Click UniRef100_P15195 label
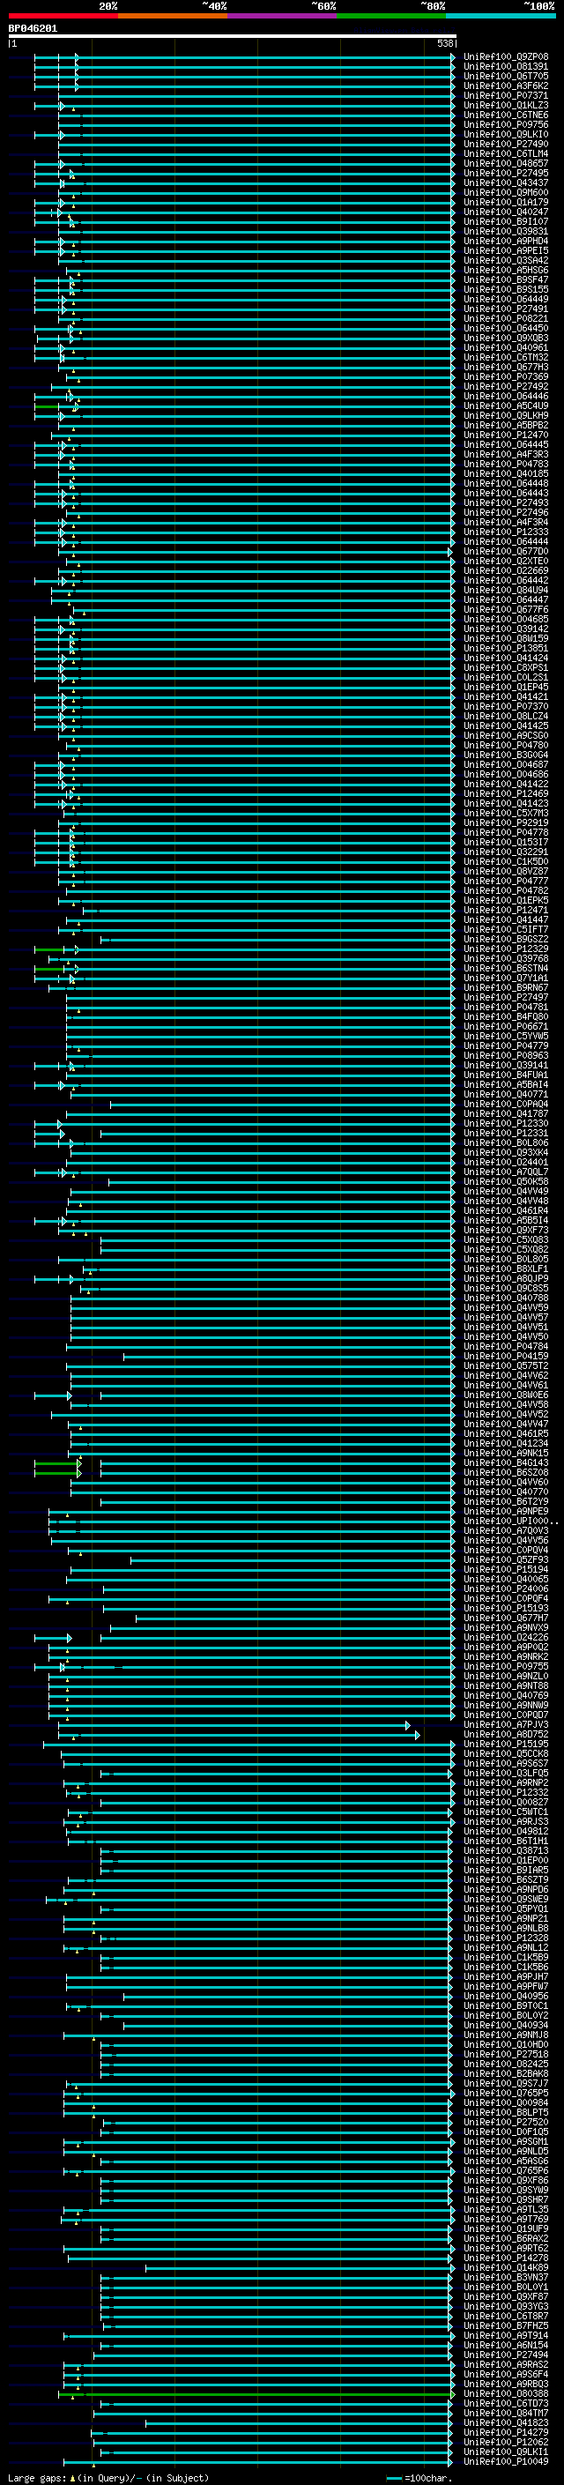This screenshot has width=564, height=2485. [x=505, y=1745]
